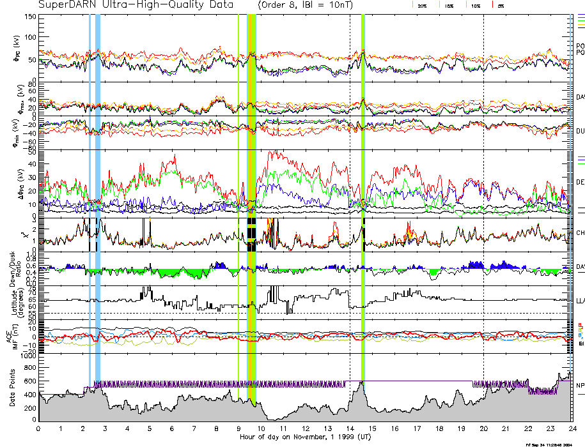Click the Data Points y-axis label
Screen dimensions: 585x447
(x=13, y=390)
